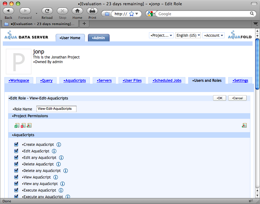Click the search magnifier icon

point(252,14)
